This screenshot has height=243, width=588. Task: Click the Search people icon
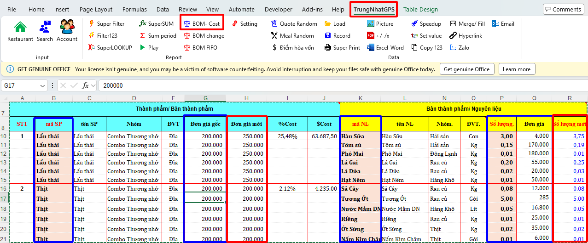pyautogui.click(x=45, y=28)
